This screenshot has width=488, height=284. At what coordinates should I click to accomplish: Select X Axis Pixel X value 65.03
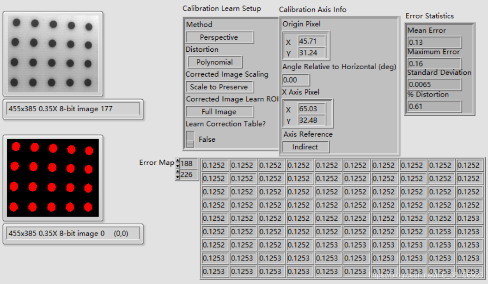(x=312, y=109)
